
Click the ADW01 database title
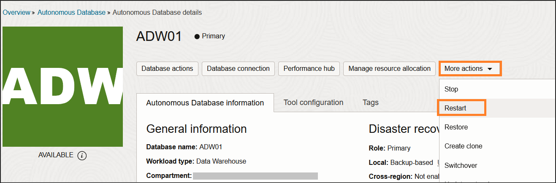[159, 37]
